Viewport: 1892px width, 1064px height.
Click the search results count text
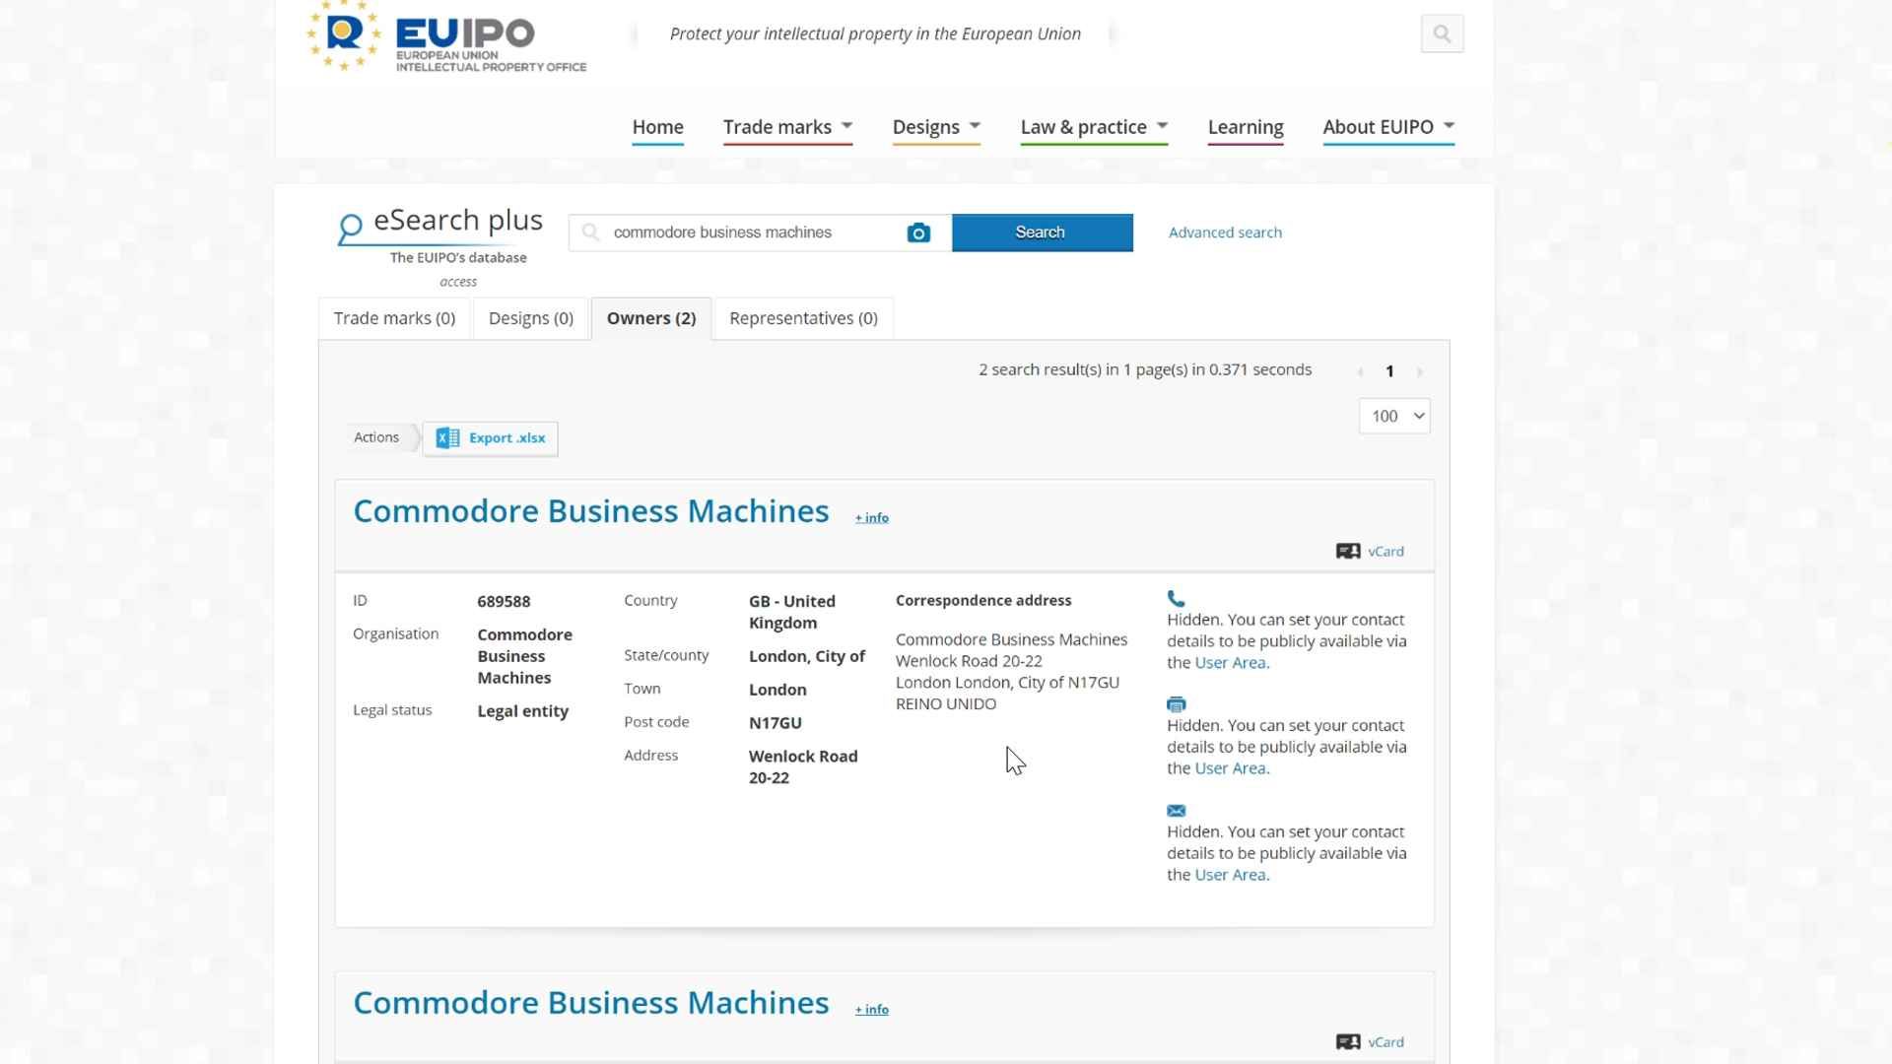[1145, 369]
